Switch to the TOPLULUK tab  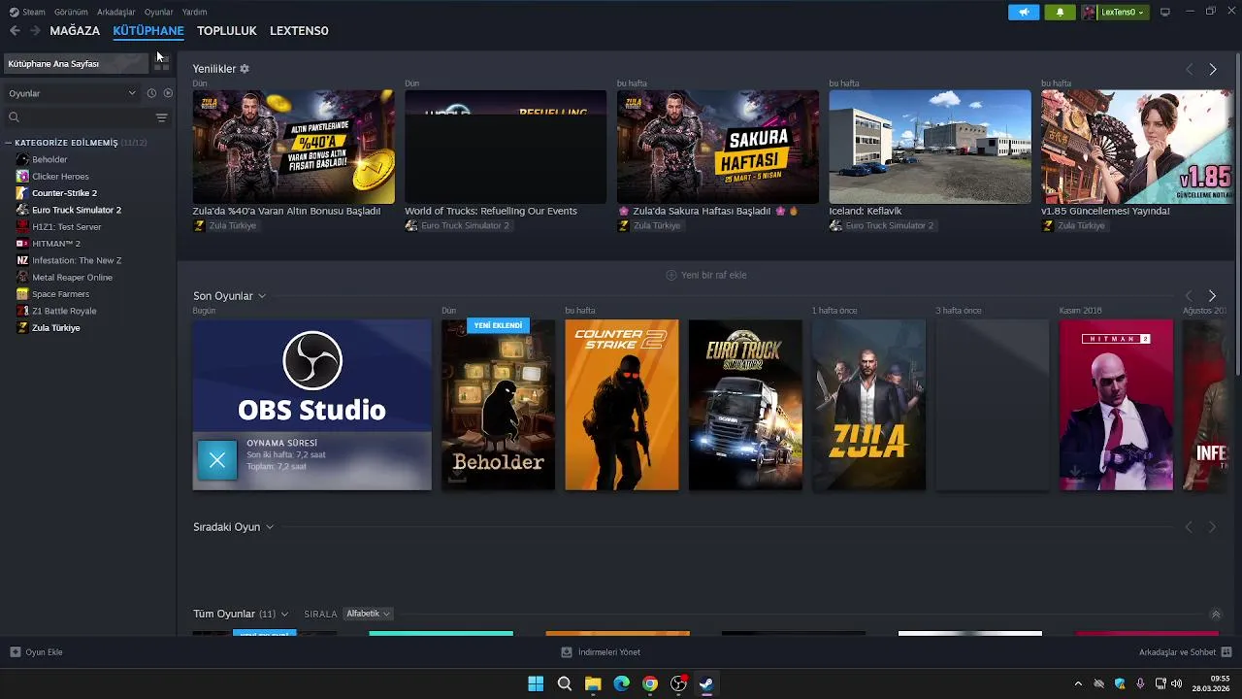[226, 31]
